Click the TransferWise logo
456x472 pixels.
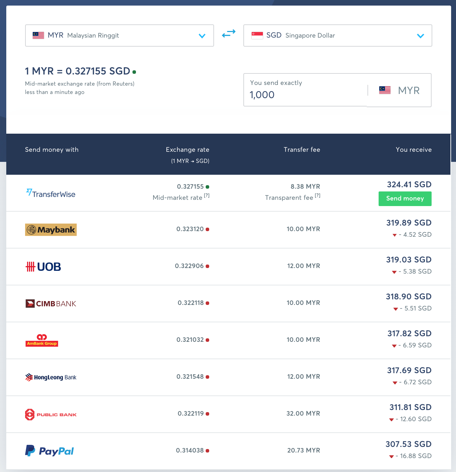[x=51, y=194]
